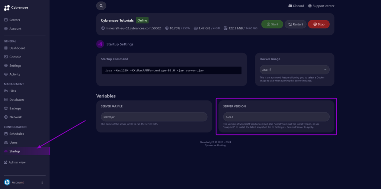Click the Admin view external link icon
The image size is (381, 189).
click(x=6, y=162)
